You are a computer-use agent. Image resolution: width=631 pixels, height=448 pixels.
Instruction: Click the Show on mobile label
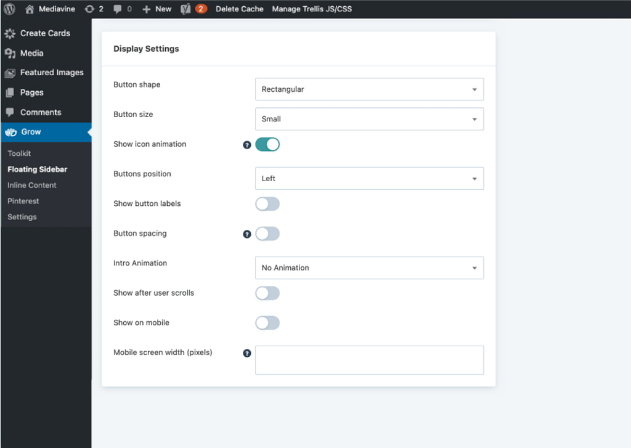point(141,323)
